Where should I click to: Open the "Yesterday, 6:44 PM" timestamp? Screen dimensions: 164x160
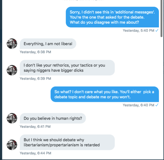click(x=35, y=153)
